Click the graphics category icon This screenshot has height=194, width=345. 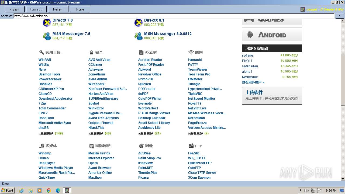tap(141, 146)
